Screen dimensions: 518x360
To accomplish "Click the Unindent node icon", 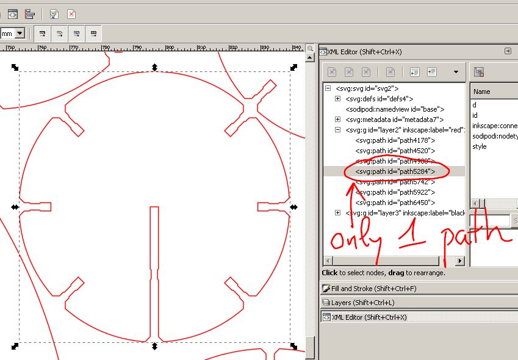I will 415,71.
